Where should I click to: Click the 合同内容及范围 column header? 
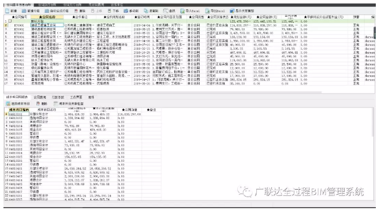click(x=169, y=17)
